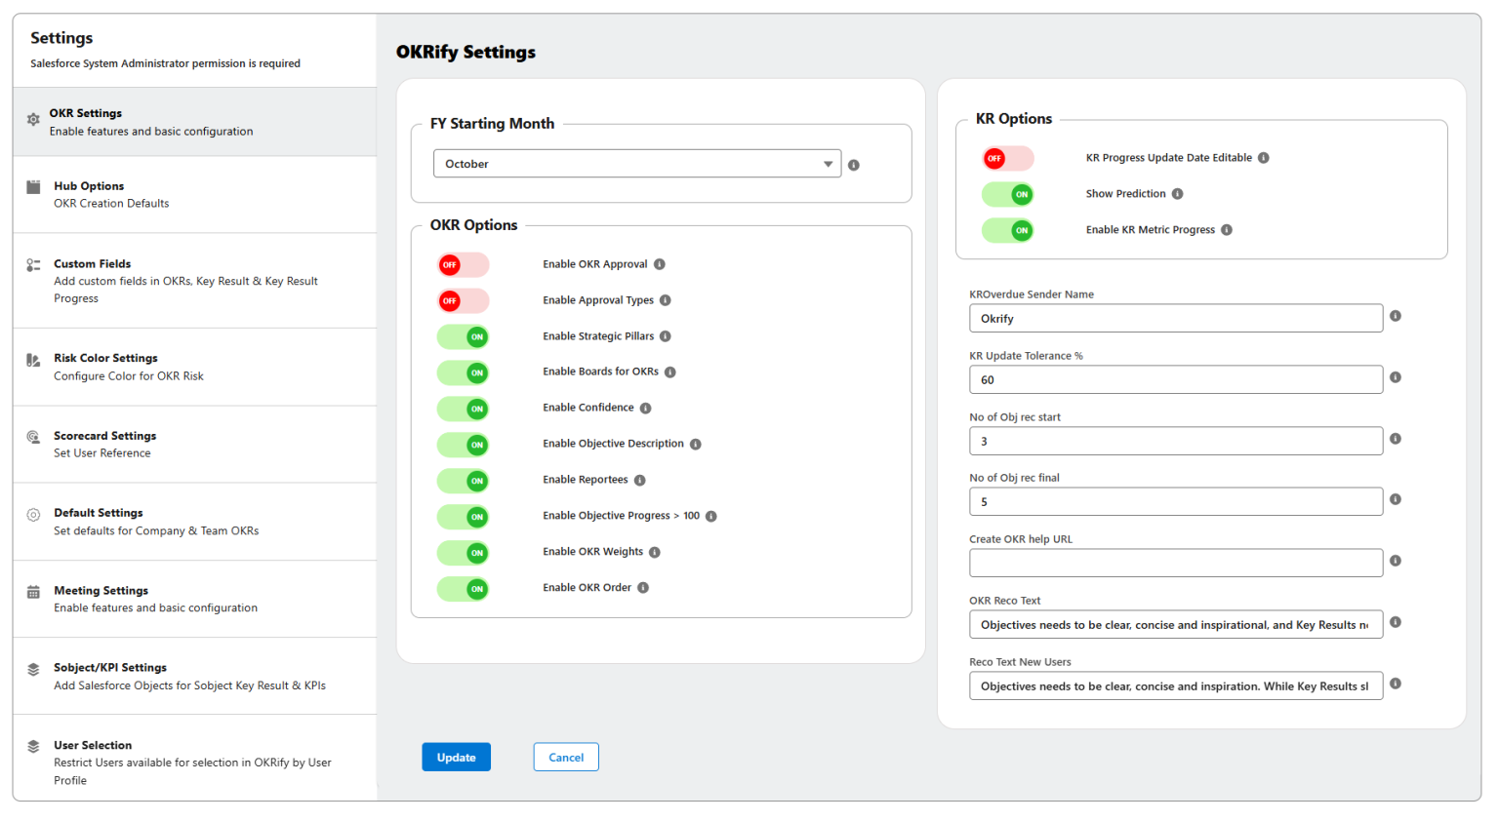Click the Scorecard Settings icon in sidebar
The height and width of the screenshot is (822, 1499).
coord(33,438)
